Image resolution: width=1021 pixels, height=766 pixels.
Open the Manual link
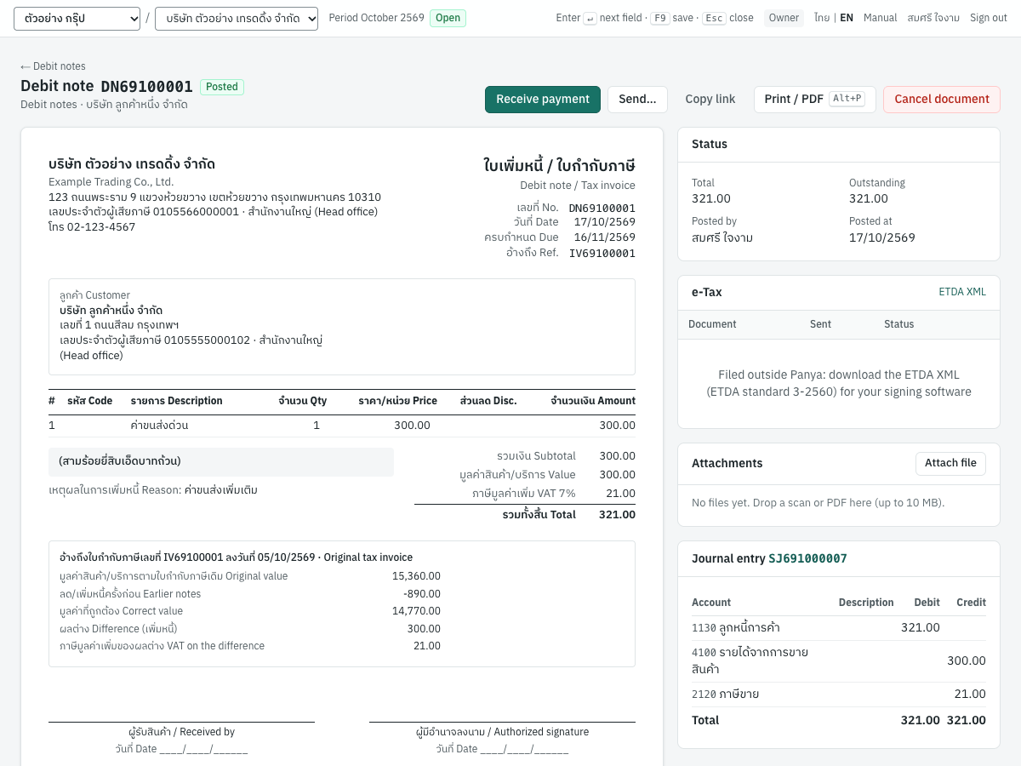[x=881, y=18]
